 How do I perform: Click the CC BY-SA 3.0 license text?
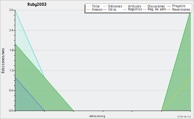pos(184,116)
